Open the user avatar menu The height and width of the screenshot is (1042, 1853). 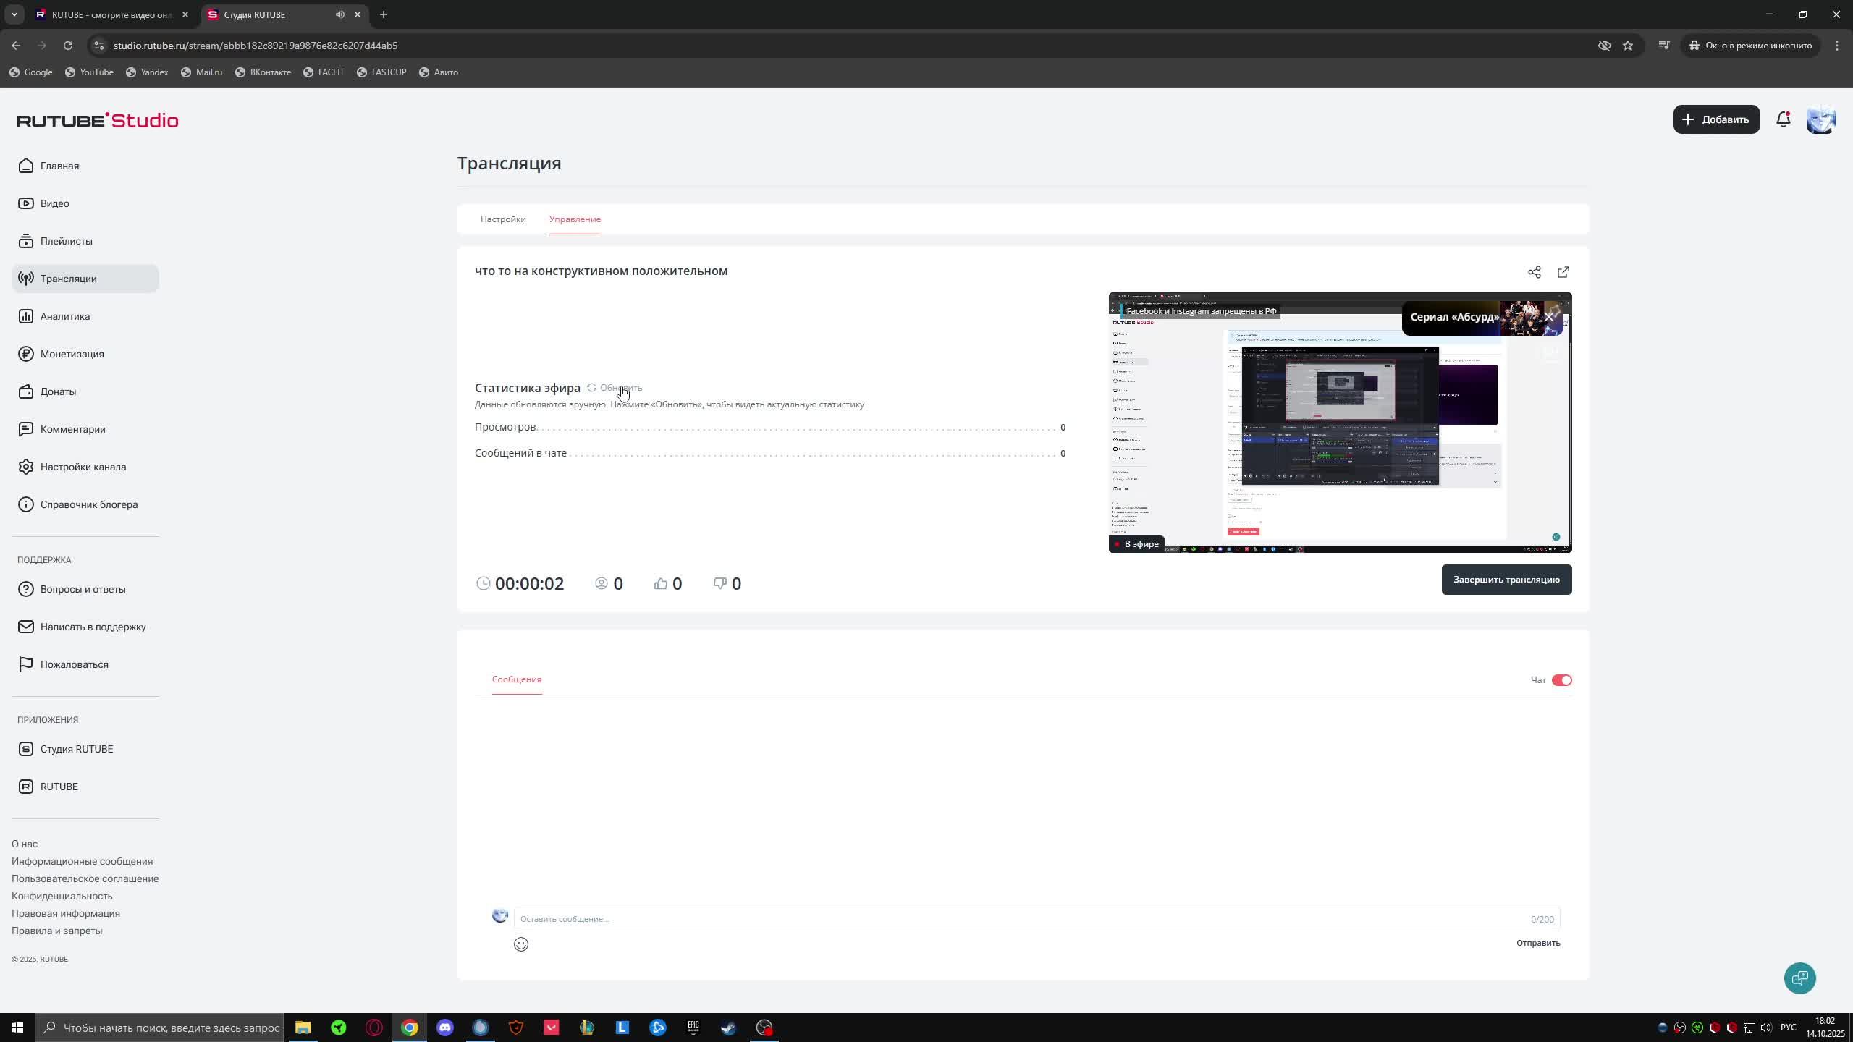point(1820,120)
